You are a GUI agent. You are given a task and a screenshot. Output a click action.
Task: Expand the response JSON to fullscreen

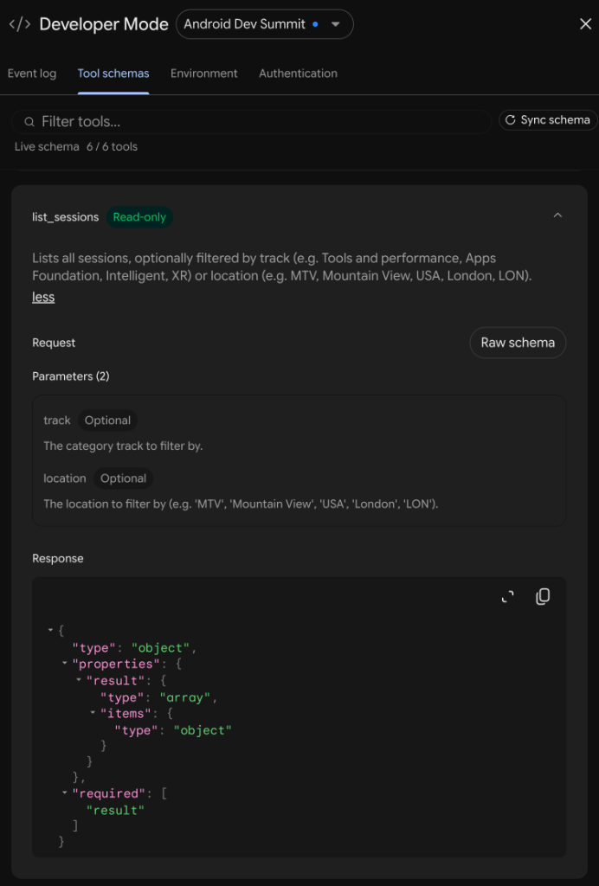tap(508, 597)
